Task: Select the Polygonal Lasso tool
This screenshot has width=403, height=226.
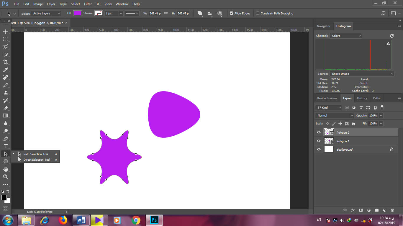Action: click(x=6, y=47)
